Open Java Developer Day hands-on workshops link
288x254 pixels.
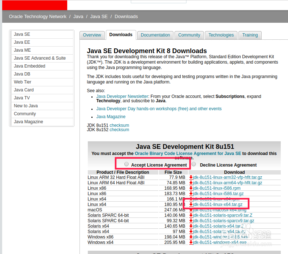[159, 109]
